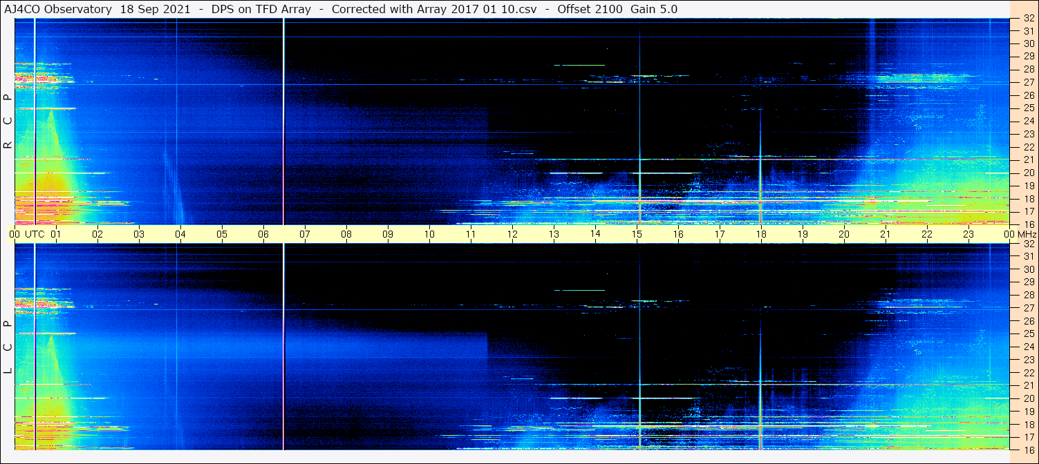Select hour 01 on the time axis
The width and height of the screenshot is (1039, 464).
click(56, 234)
